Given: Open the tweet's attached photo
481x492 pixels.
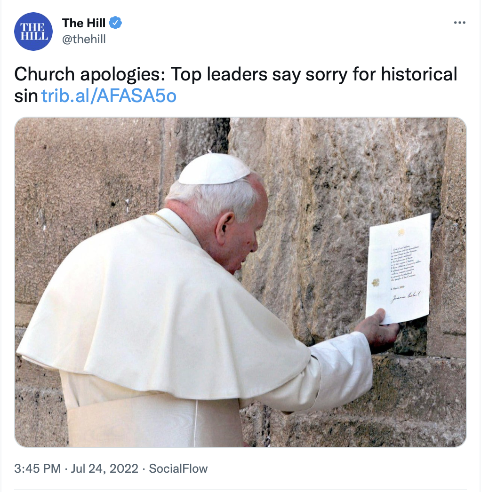Looking at the screenshot, I should (x=240, y=282).
